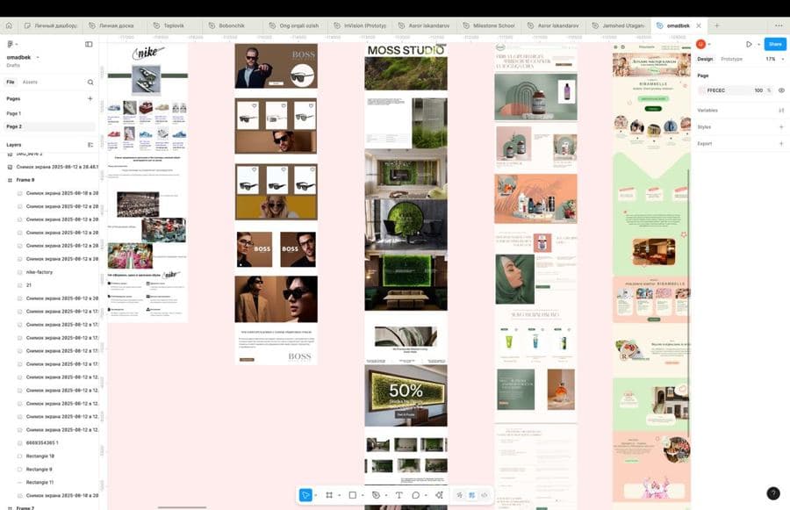Open the variables settings icon
This screenshot has height=510, width=790.
point(781,111)
